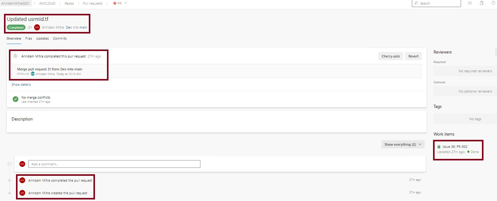Click the work items list icon in header
Image resolution: width=497 pixels, height=201 pixels.
point(470,3)
